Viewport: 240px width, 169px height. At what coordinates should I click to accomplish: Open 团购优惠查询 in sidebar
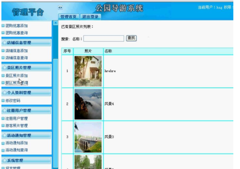(16, 33)
